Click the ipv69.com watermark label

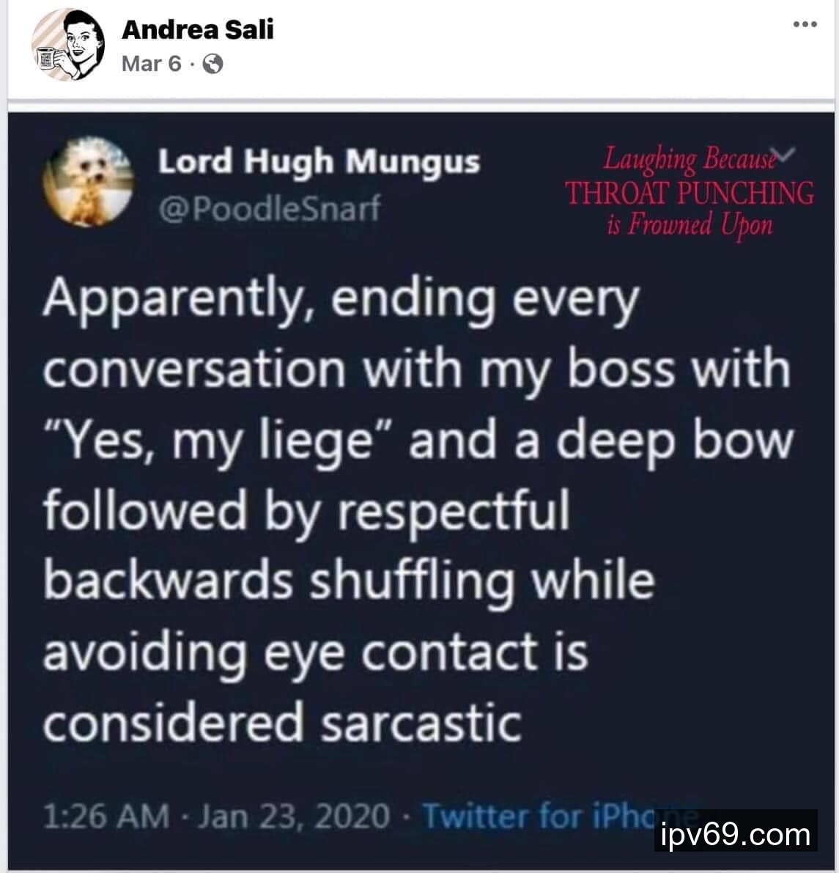point(736,833)
